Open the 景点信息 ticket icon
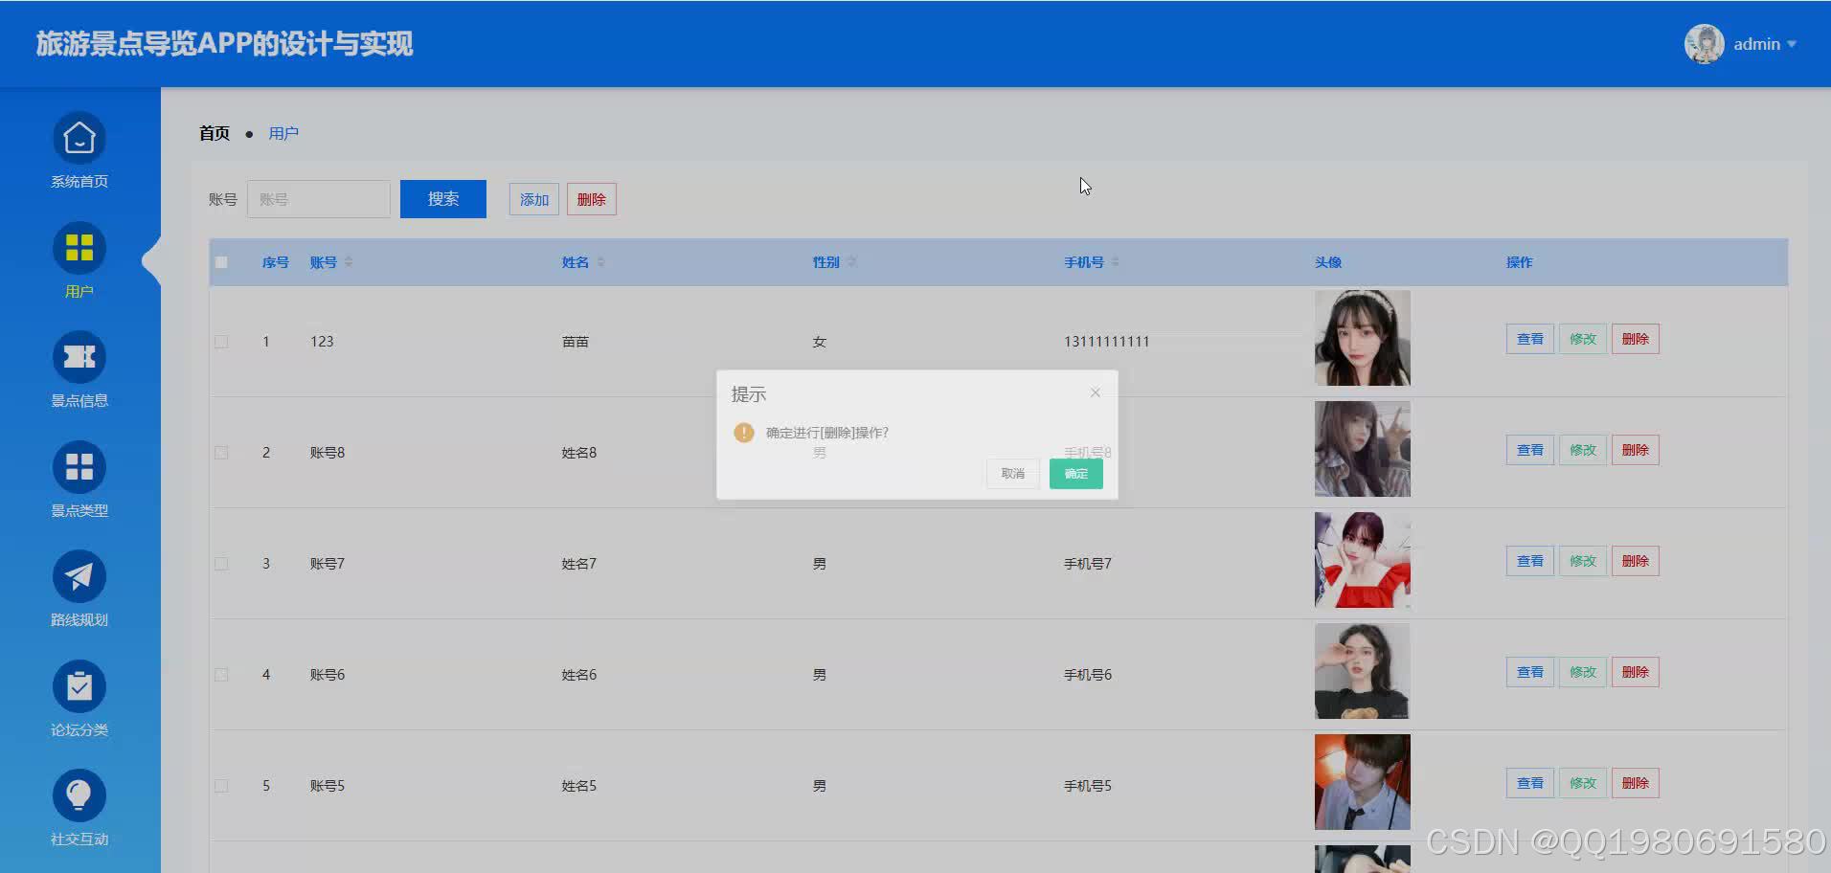Screen dimensions: 1831x873 (x=79, y=357)
